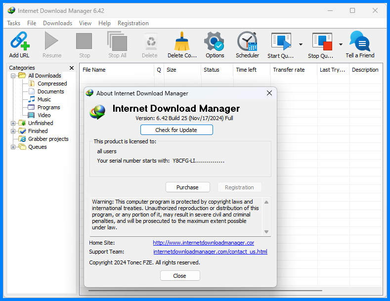This screenshot has width=390, height=301.
Task: Click the serial number text Y8CFG-LI
Action: coord(199,161)
